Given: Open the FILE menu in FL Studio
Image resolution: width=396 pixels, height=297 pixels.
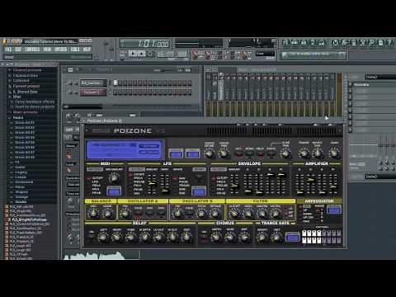Looking at the screenshot, I should (x=8, y=49).
